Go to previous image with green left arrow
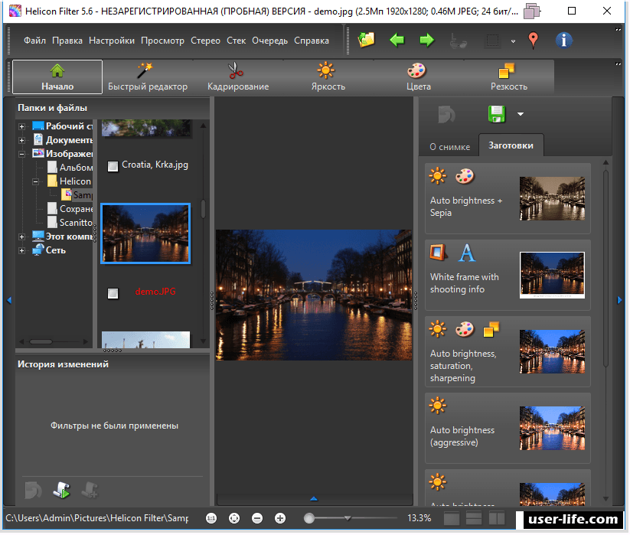This screenshot has width=630, height=535. point(397,40)
